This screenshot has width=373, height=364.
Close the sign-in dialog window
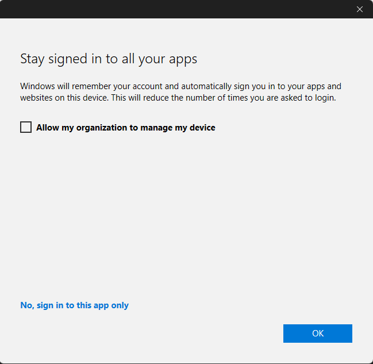tap(359, 9)
